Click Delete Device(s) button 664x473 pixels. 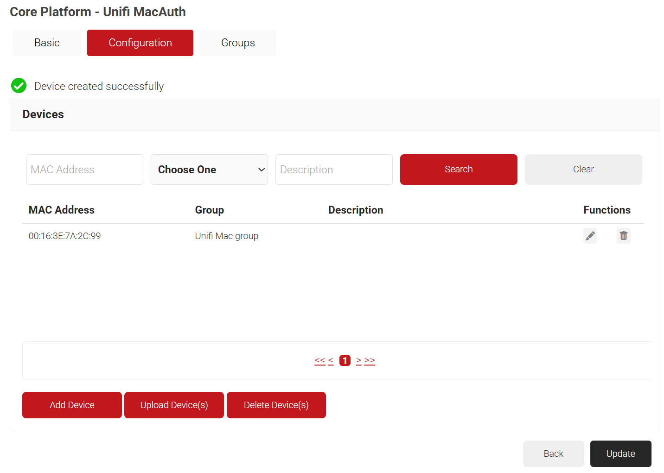(276, 405)
